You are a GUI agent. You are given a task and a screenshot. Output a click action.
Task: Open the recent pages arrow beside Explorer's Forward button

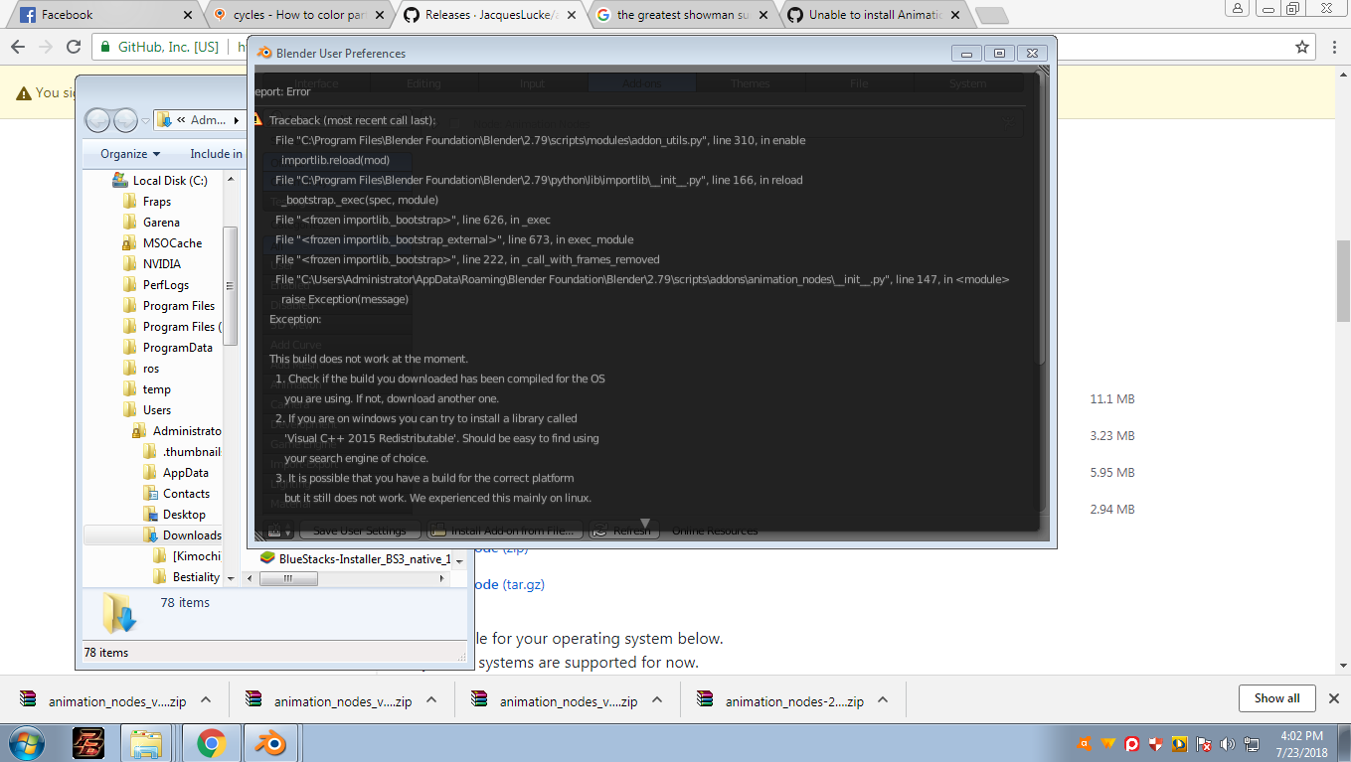145,120
